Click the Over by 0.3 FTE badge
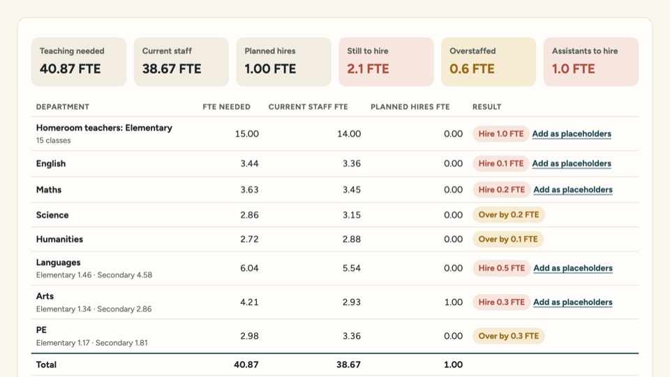The height and width of the screenshot is (377, 670). 509,336
